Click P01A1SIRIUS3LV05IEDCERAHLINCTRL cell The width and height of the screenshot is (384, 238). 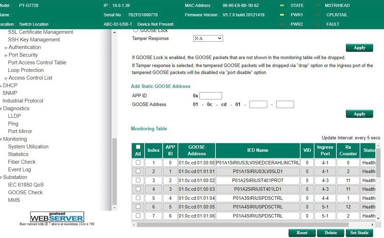point(258,163)
